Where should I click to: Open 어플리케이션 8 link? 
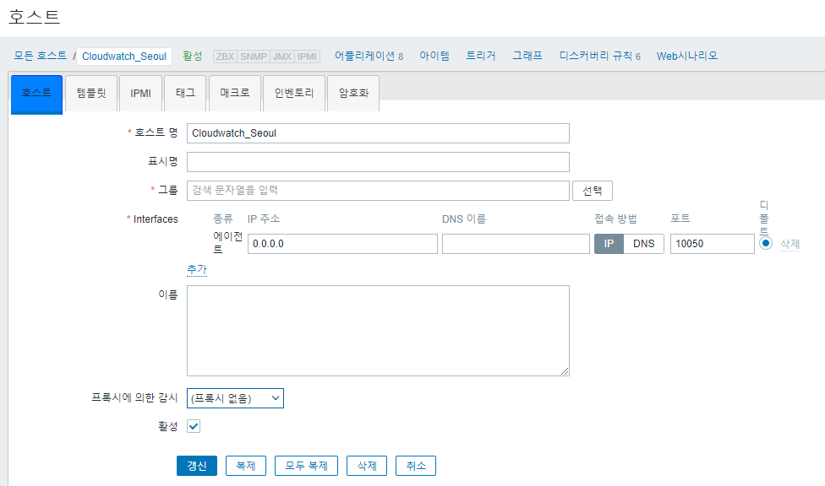[369, 56]
